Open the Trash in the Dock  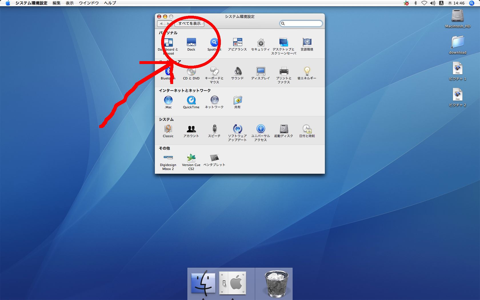[x=276, y=284]
